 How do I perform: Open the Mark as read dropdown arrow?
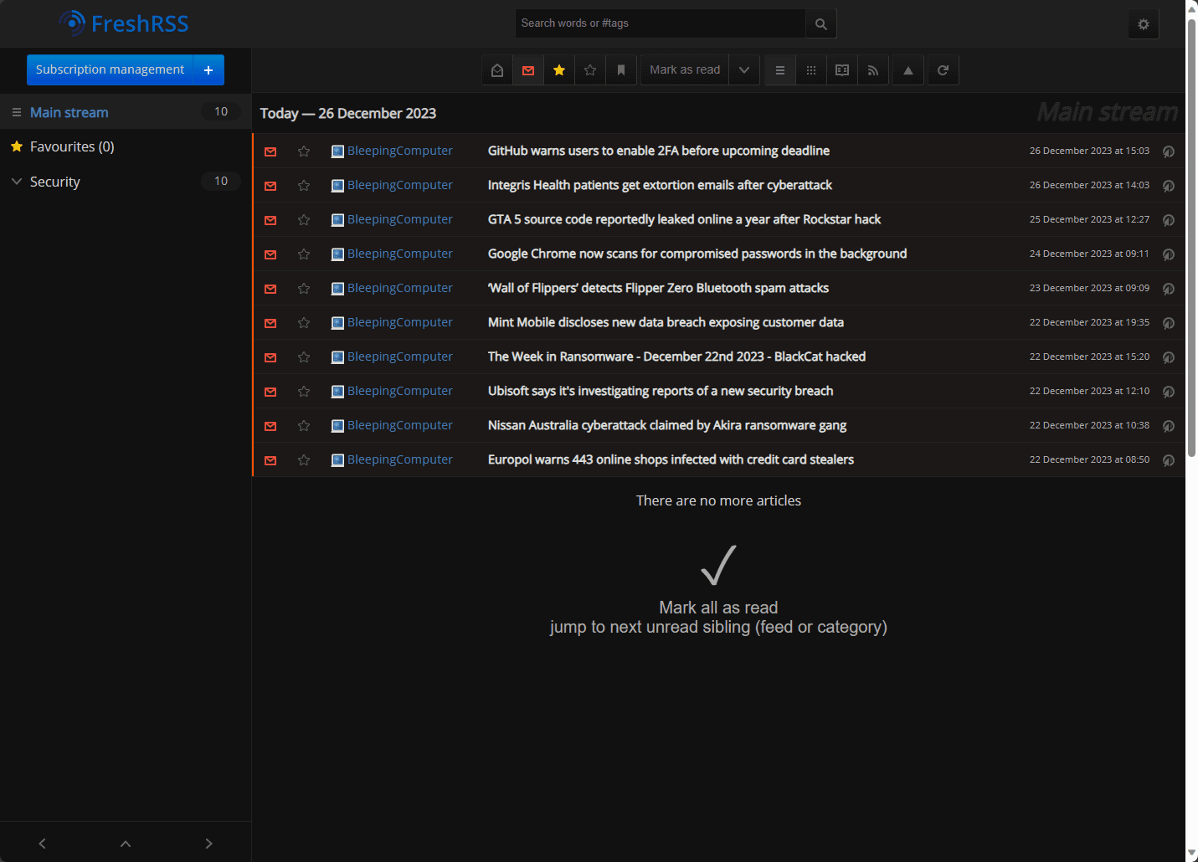(x=744, y=70)
